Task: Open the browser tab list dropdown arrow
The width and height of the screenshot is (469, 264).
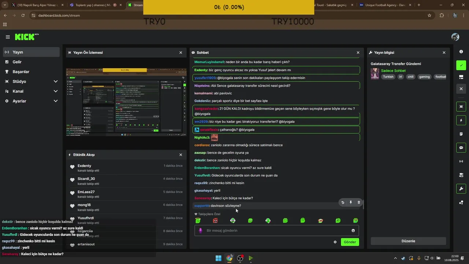Action: tap(5, 5)
